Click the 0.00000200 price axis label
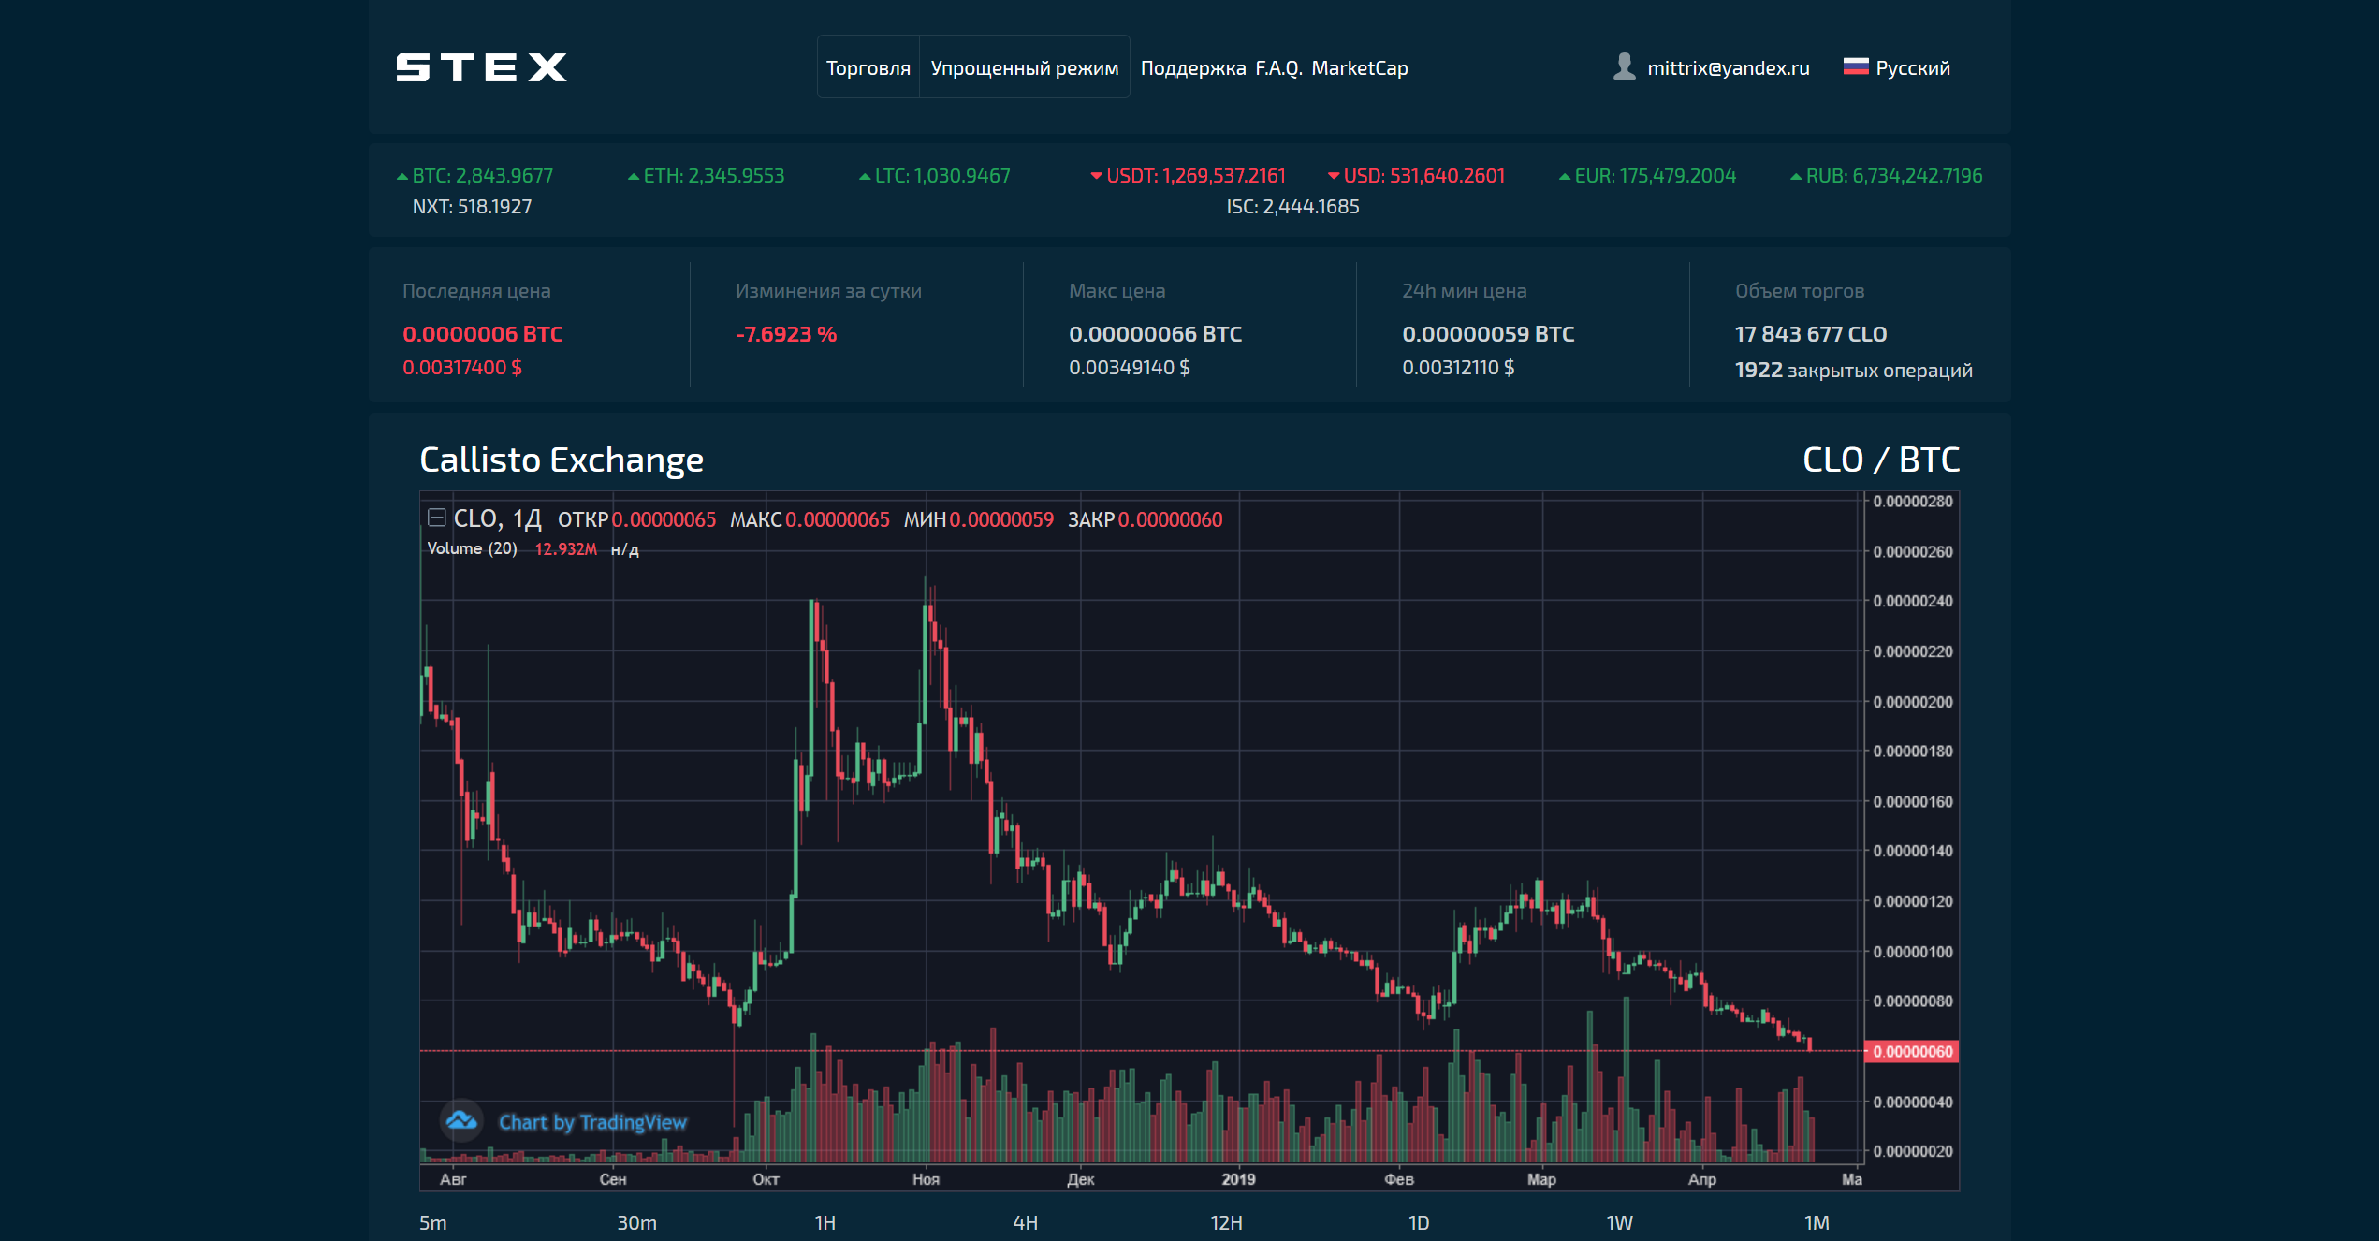 click(x=1912, y=701)
